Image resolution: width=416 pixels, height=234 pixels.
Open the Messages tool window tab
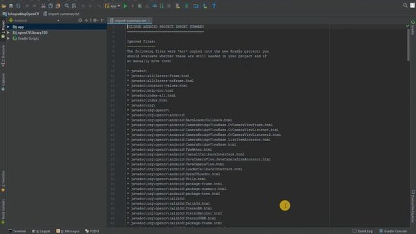click(68, 231)
